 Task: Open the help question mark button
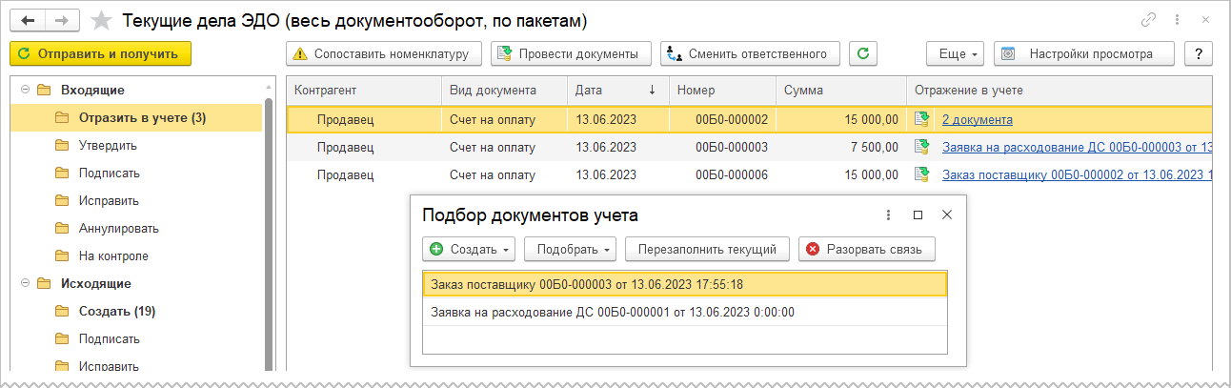[1198, 53]
